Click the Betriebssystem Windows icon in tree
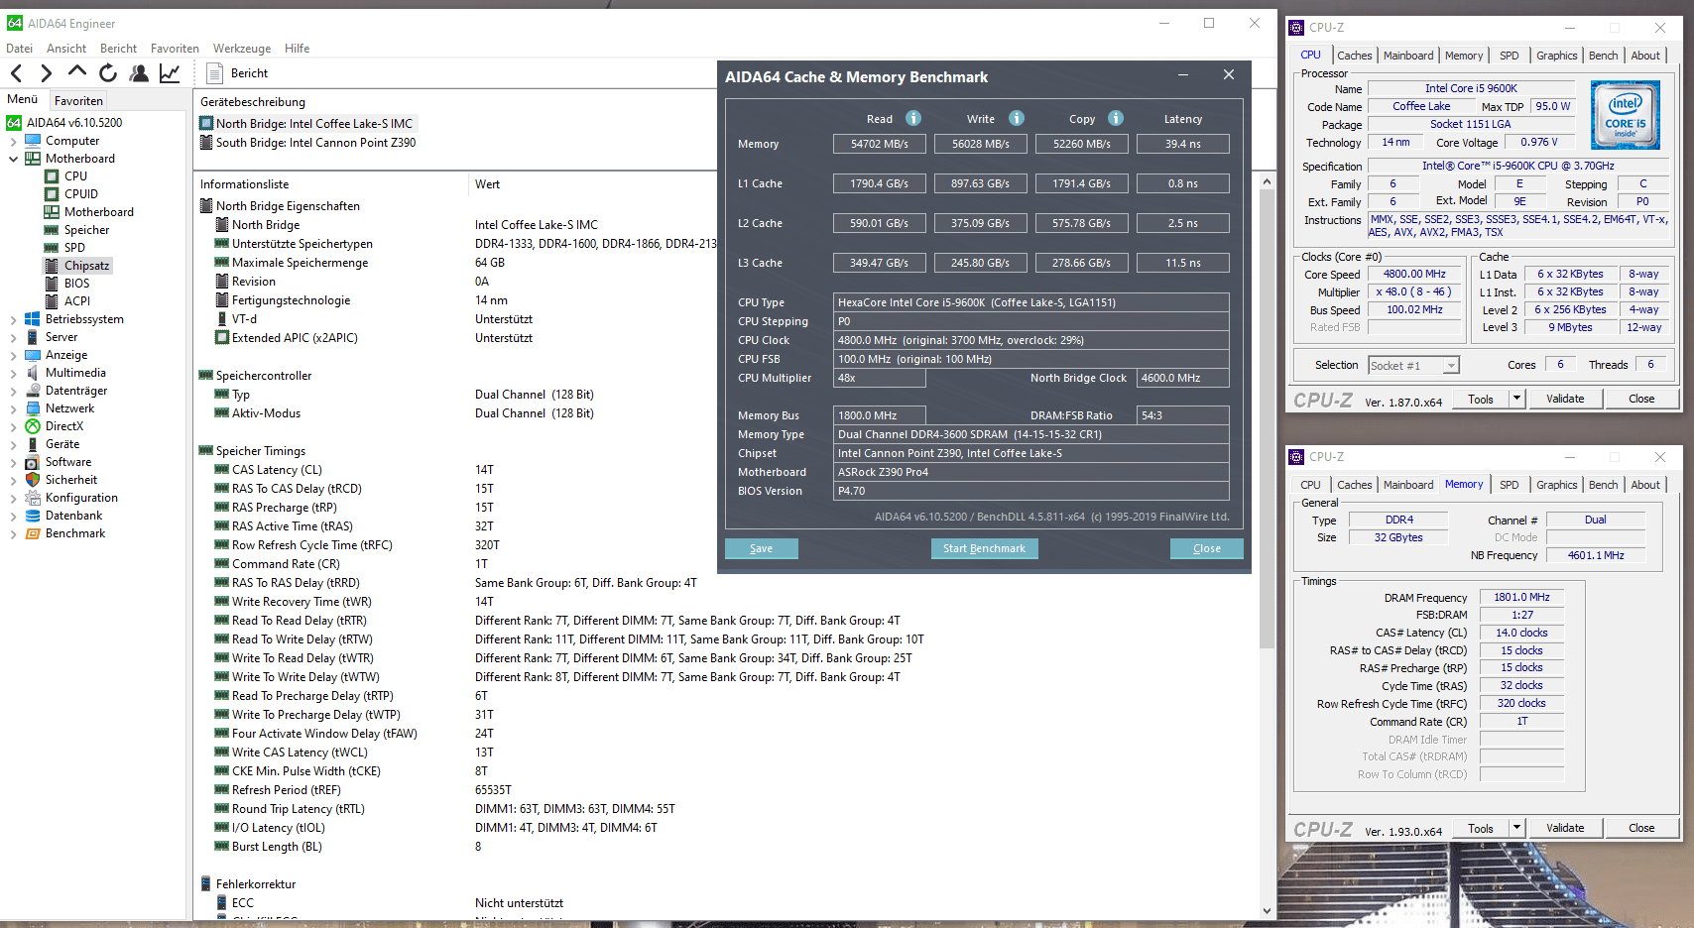Viewport: 1694px width, 928px height. pos(33,319)
